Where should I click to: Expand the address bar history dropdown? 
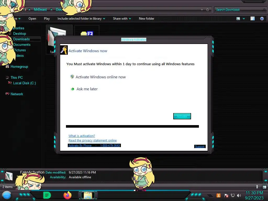click(x=202, y=10)
